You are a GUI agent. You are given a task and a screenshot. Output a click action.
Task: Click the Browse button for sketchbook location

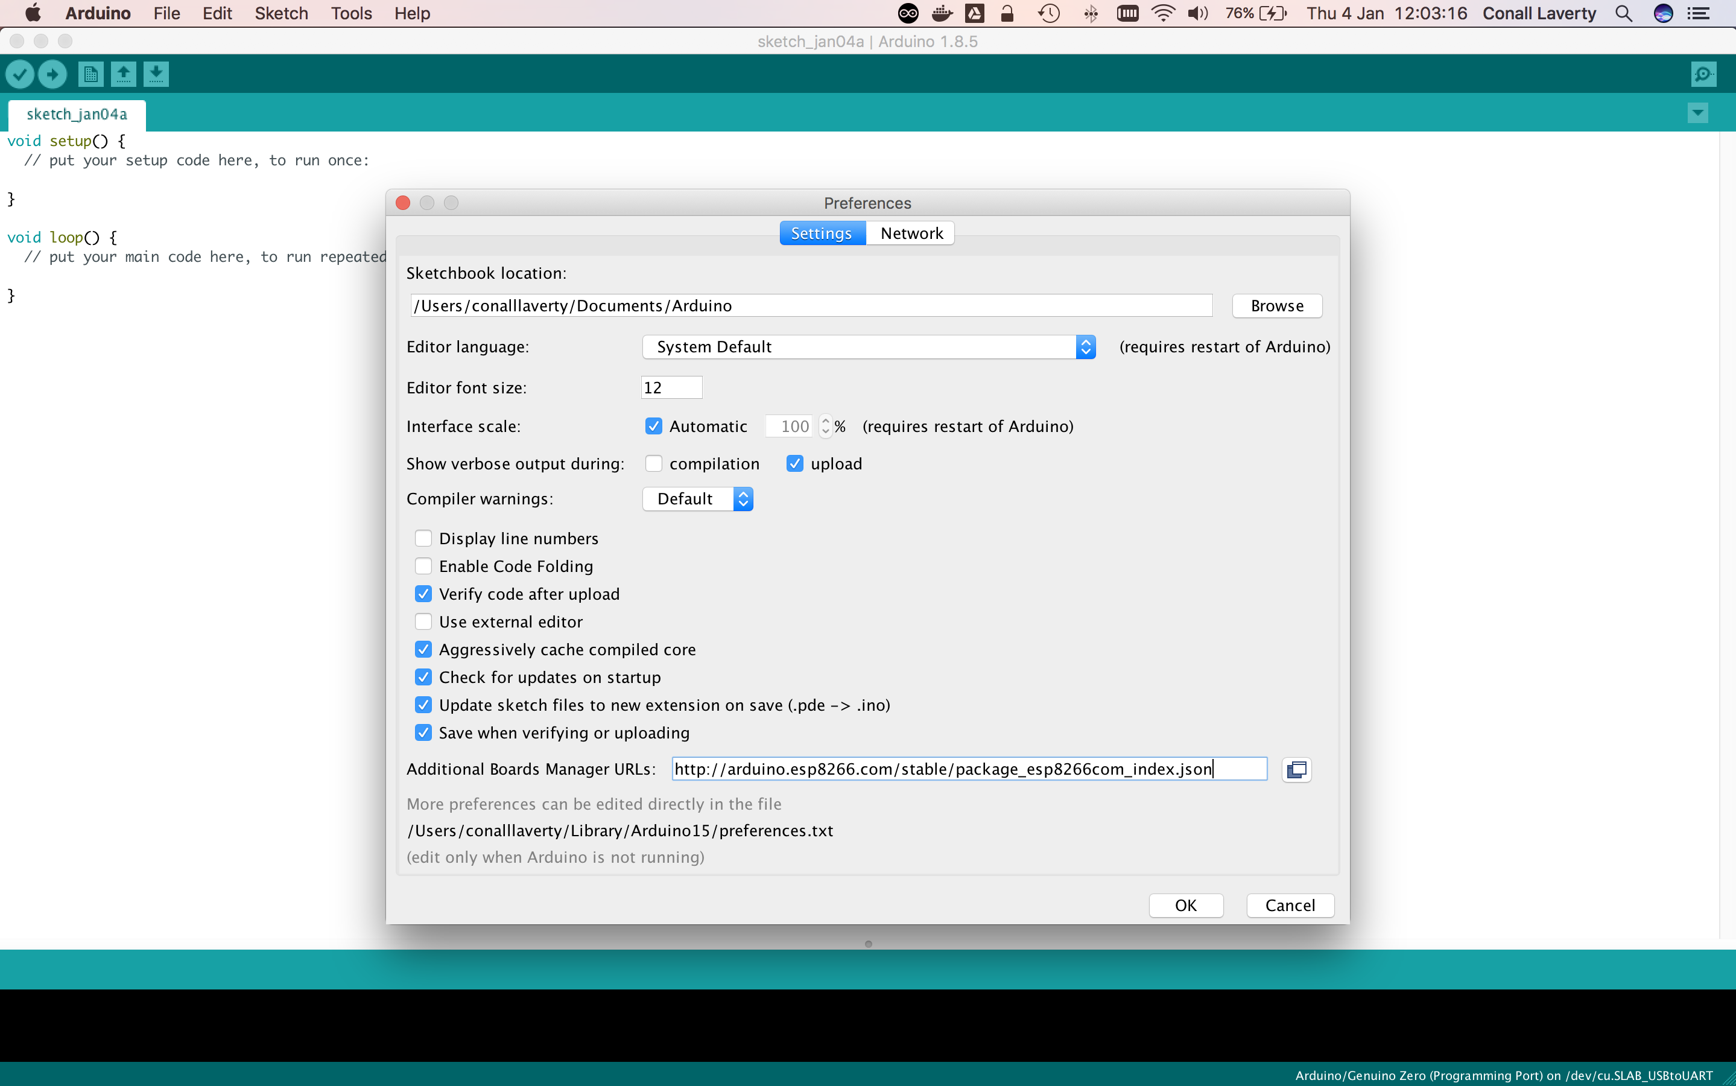coord(1276,306)
